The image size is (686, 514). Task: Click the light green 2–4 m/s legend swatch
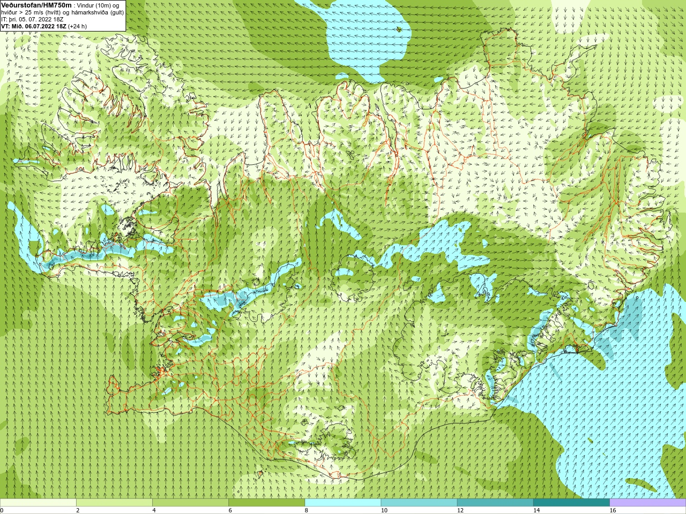[x=114, y=503]
